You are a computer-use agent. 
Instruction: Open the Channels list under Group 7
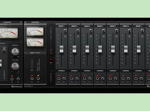(139, 71)
